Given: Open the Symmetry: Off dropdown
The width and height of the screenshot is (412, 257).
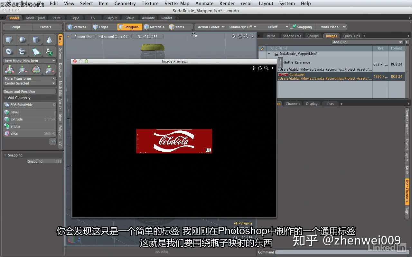Looking at the screenshot, I should pyautogui.click(x=243, y=27).
